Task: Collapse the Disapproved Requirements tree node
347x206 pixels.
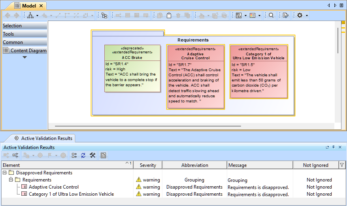Action: click(x=5, y=173)
